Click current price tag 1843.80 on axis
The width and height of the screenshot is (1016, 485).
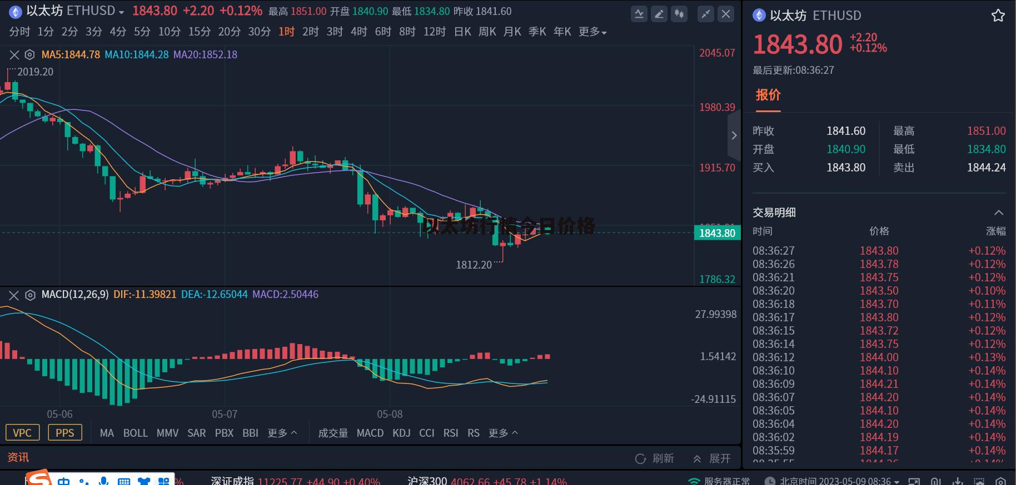click(717, 233)
